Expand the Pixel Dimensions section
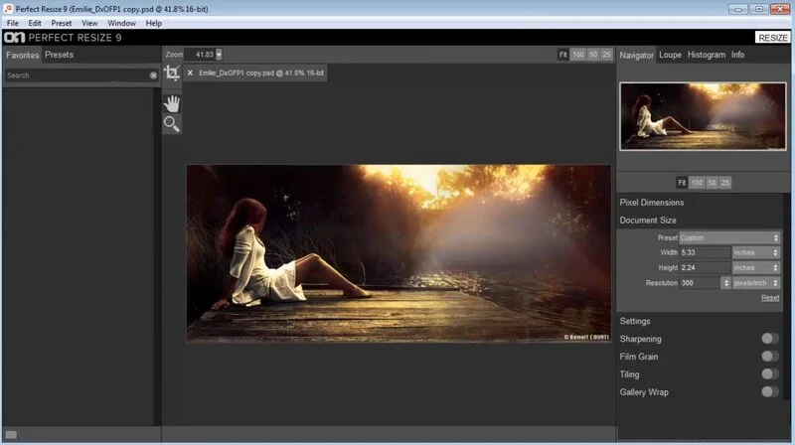 653,203
